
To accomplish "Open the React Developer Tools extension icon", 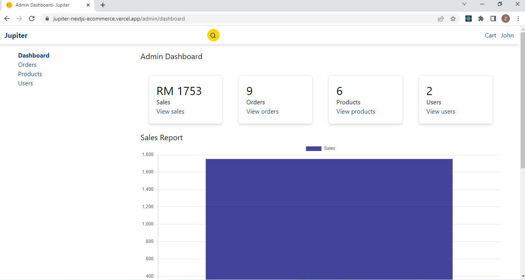I will point(469,19).
